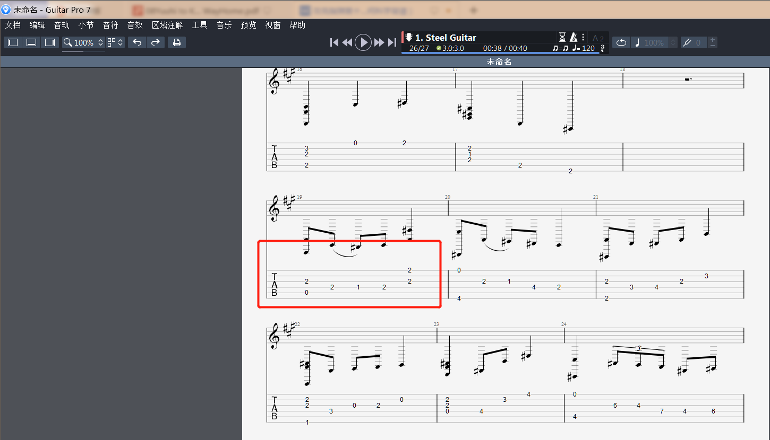This screenshot has height=440, width=770.
Task: Open the tuning fork transpose tool
Action: [x=687, y=42]
